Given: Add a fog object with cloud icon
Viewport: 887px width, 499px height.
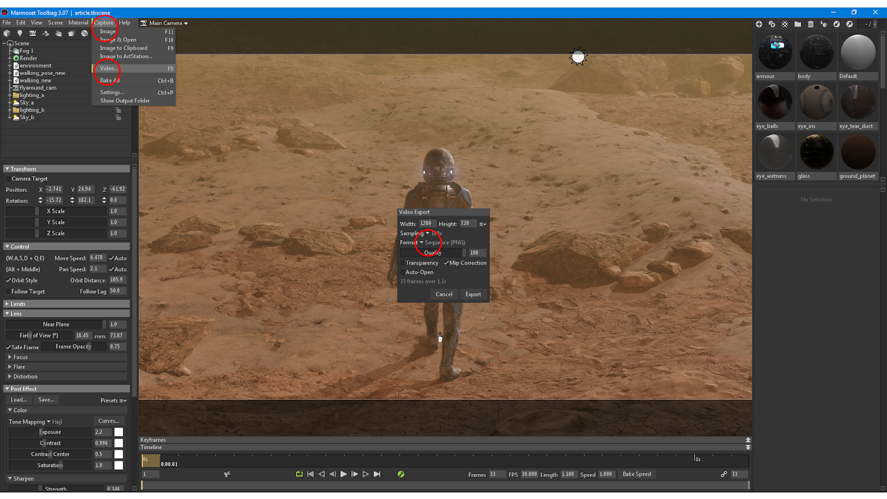Looking at the screenshot, I should click(59, 33).
